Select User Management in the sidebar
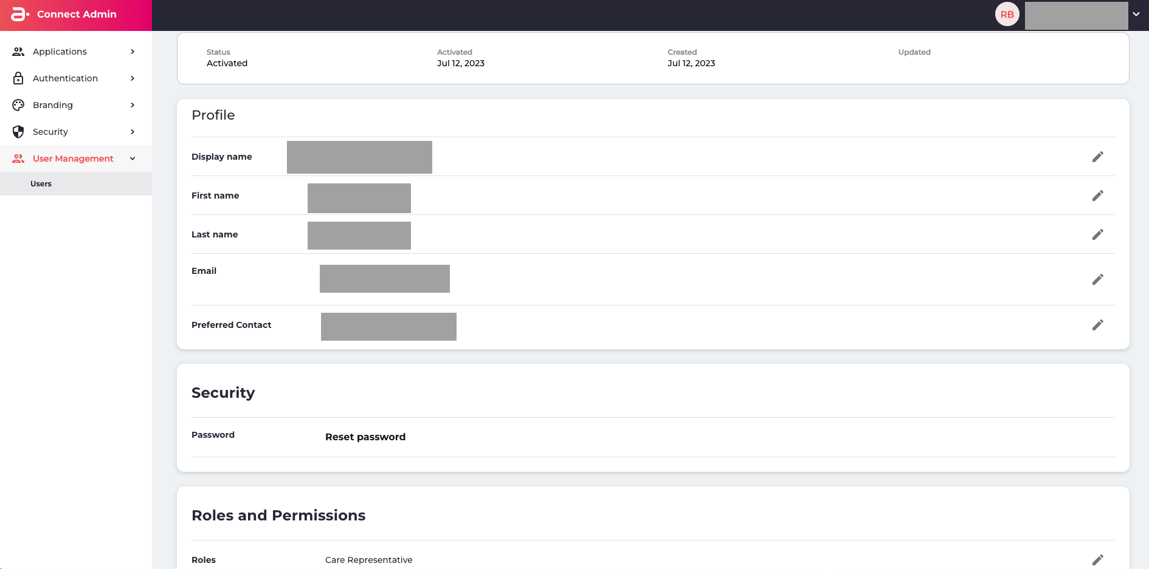This screenshot has width=1149, height=569. (76, 158)
